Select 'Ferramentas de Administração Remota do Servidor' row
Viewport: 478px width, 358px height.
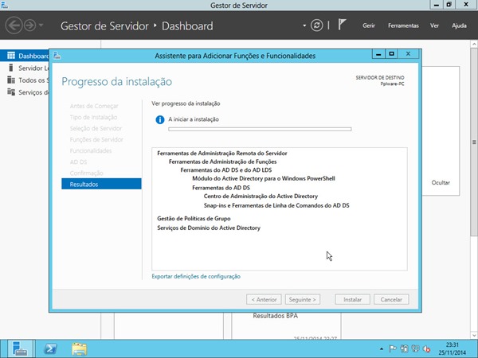click(x=222, y=153)
